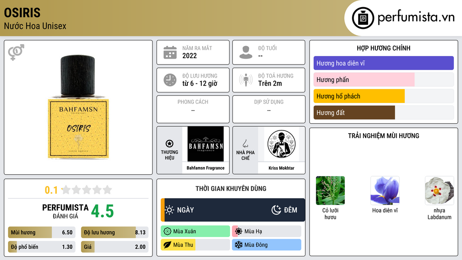Viewport: 462px width, 260px height.
Task: Click the Hương đất accord bar
Action: [383, 112]
